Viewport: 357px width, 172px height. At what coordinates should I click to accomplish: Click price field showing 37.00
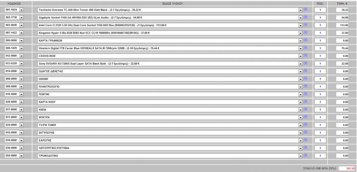pos(342,33)
